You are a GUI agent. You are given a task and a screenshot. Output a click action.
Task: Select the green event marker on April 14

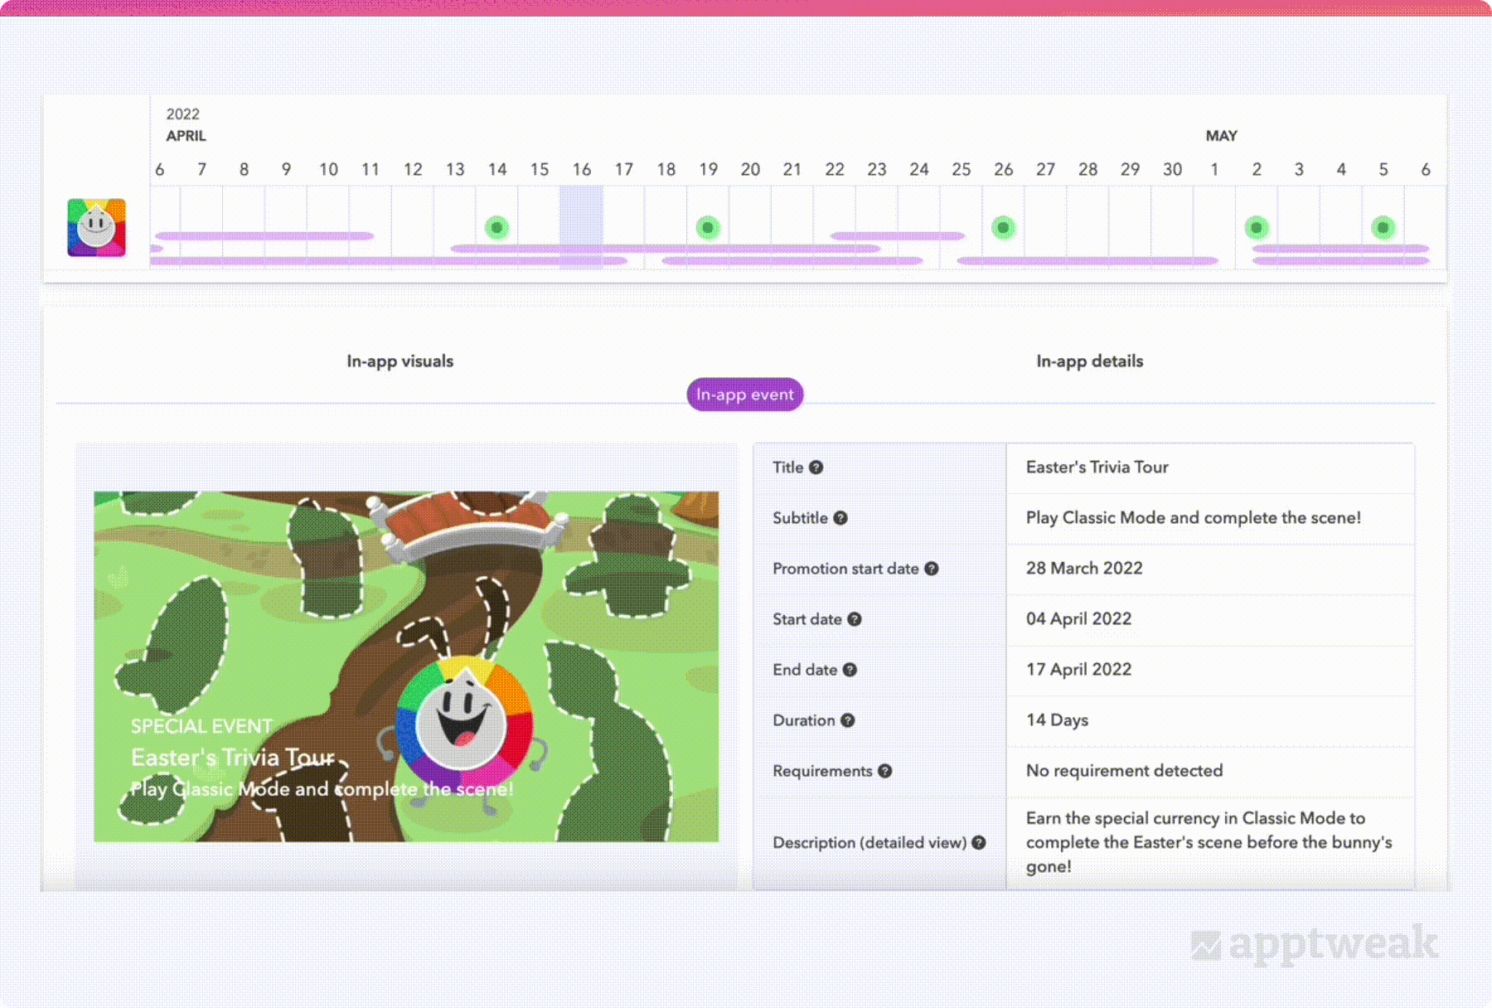[497, 227]
